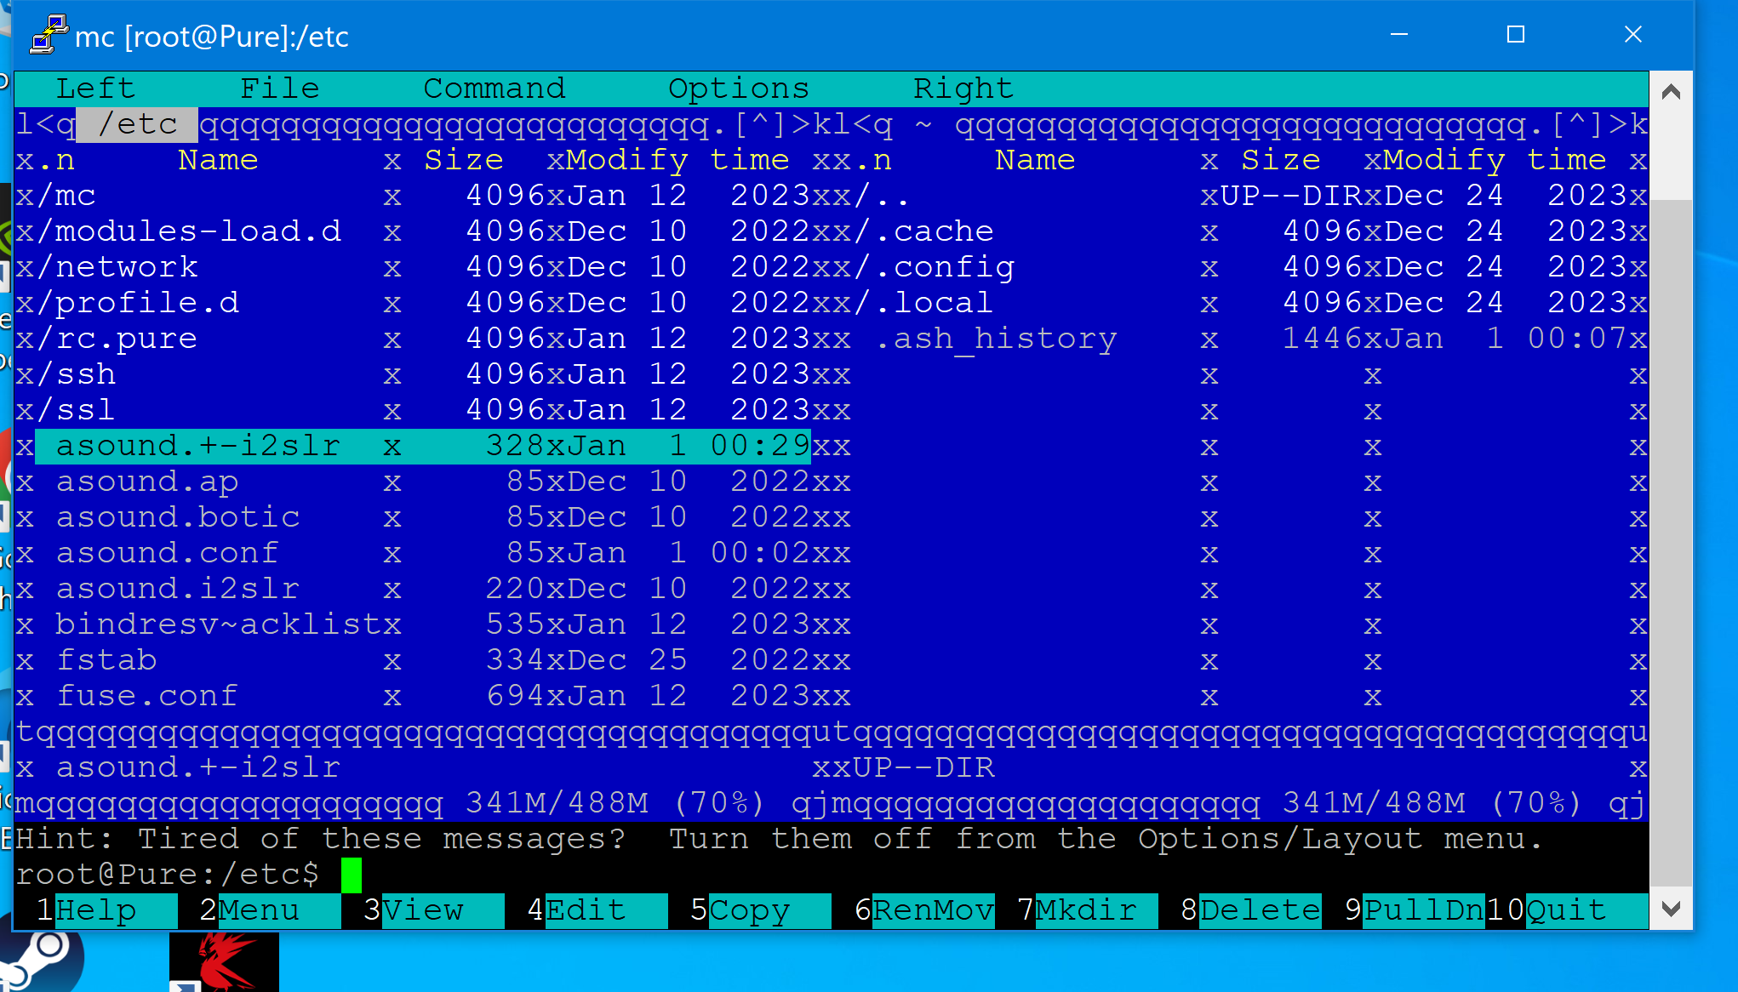Screen dimensions: 1738x992
Task: Open the Options menu
Action: [738, 88]
